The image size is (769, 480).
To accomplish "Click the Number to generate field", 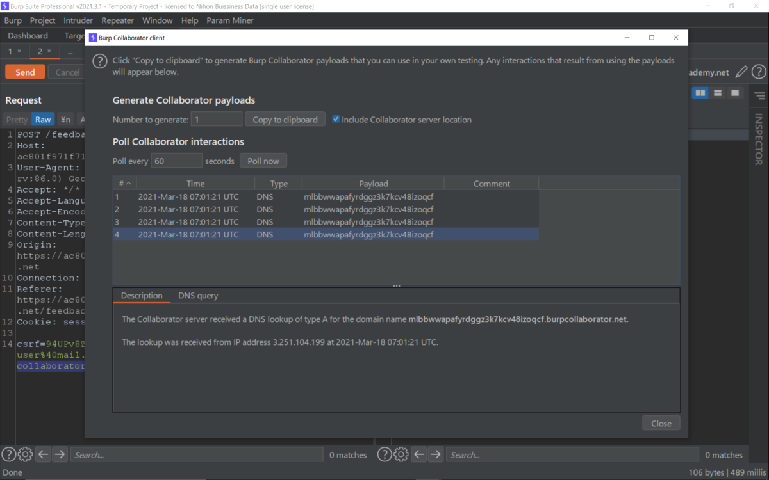I will [217, 119].
